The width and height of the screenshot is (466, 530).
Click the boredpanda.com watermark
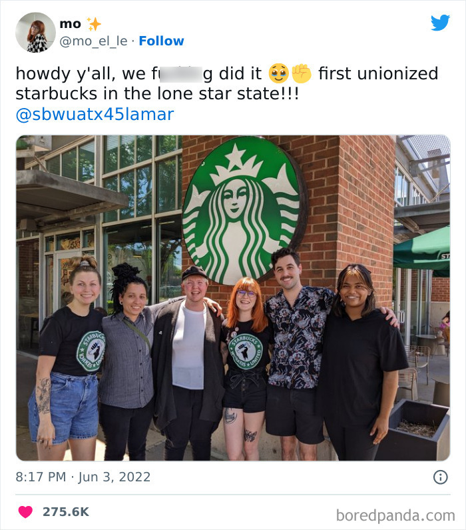click(x=395, y=515)
